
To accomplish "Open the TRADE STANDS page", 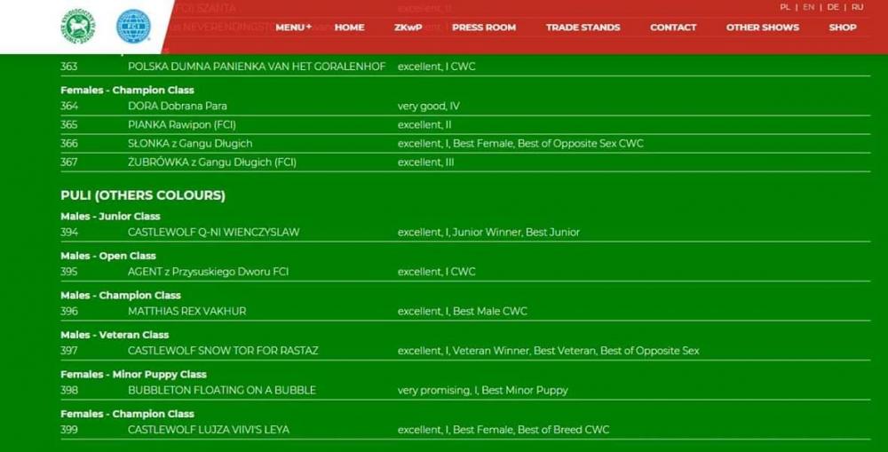I will (583, 28).
